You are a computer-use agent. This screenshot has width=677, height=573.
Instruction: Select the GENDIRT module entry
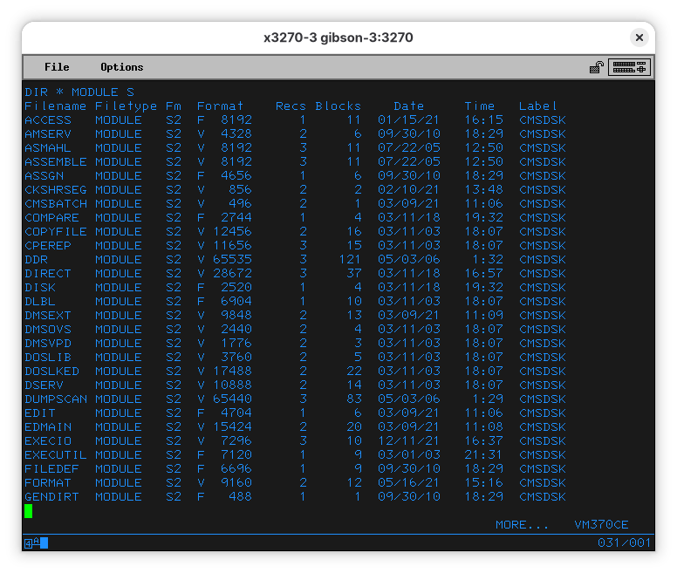click(x=51, y=497)
